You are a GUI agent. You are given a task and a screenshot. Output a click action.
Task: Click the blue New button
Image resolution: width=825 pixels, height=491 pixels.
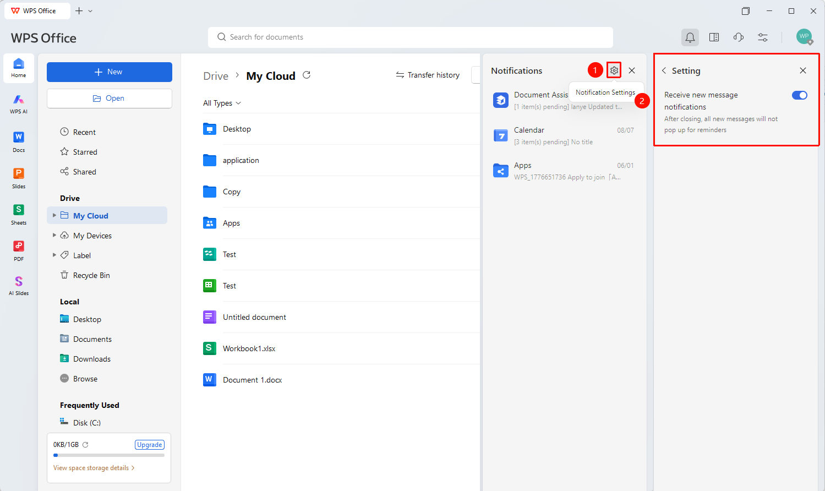pos(110,72)
